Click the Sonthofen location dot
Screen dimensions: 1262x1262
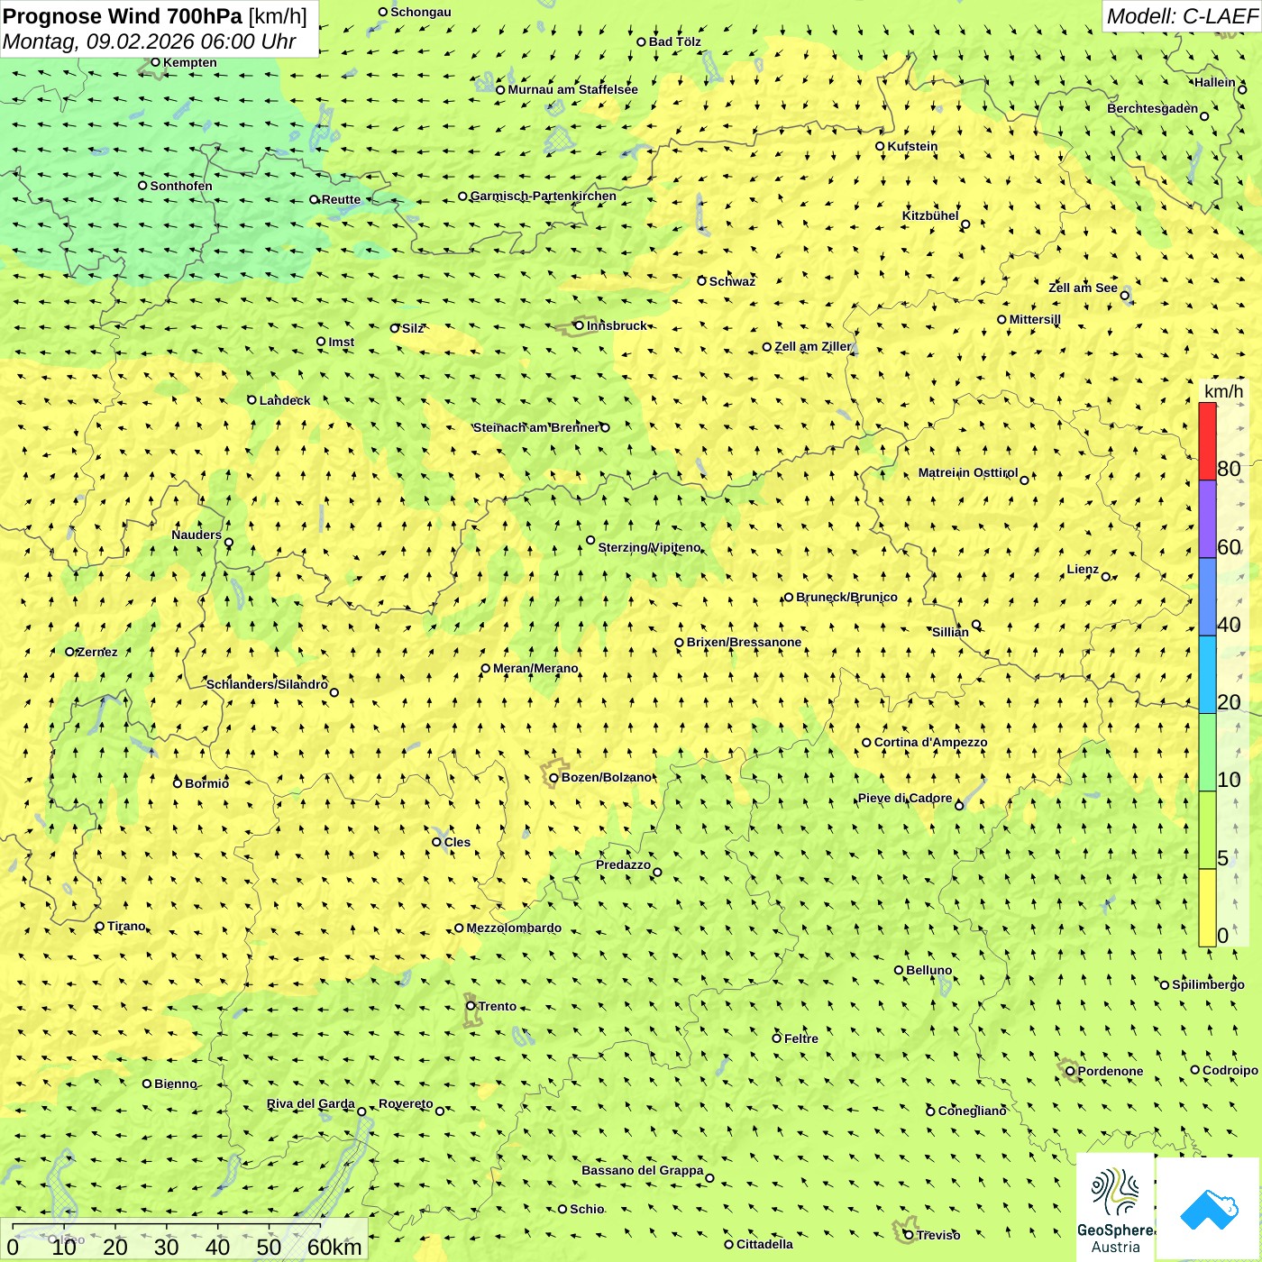pyautogui.click(x=142, y=186)
